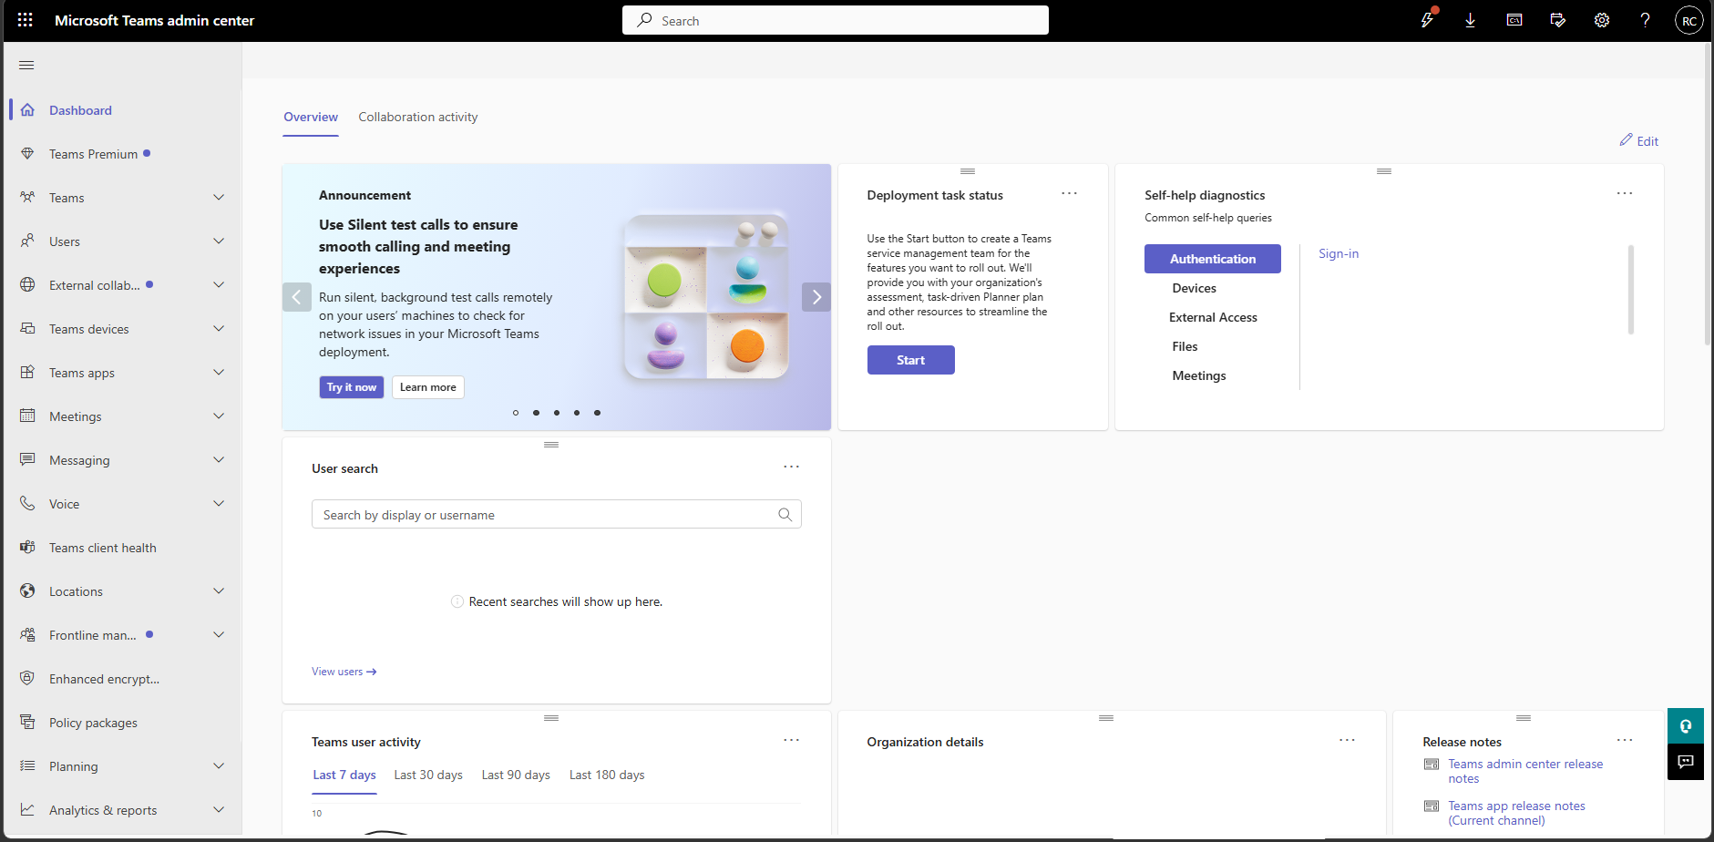Image resolution: width=1714 pixels, height=842 pixels.
Task: Open the teal help assistant icon
Action: coord(1686,726)
